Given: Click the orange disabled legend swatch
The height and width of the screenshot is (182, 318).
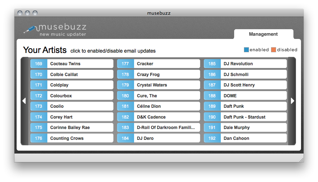Looking at the screenshot, I should point(274,50).
